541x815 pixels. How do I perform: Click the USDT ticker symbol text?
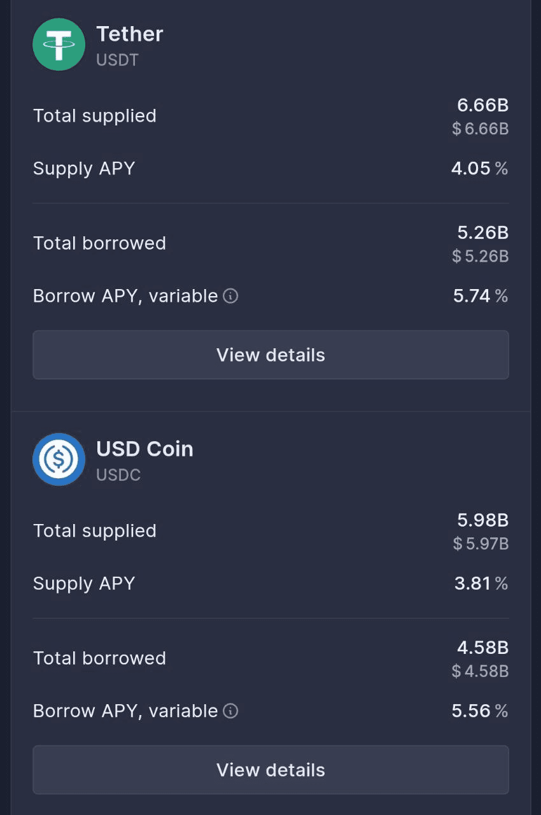point(117,60)
